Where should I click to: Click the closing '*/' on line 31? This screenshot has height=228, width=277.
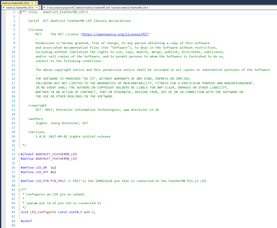(x=24, y=145)
